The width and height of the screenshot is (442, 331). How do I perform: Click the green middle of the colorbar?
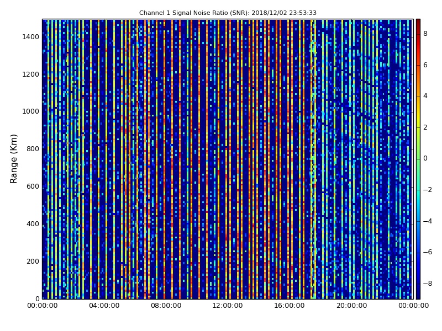tap(418, 159)
